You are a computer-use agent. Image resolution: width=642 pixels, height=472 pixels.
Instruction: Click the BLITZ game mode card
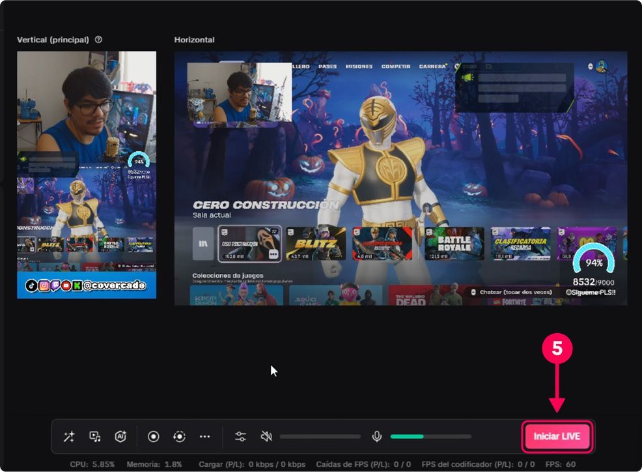[x=316, y=244]
